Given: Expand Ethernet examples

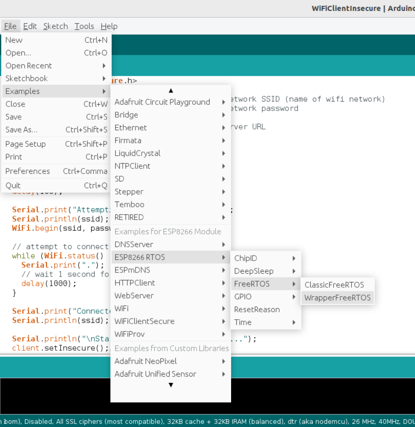Looking at the screenshot, I should 171,128.
